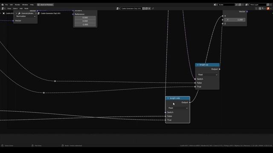273x153 pixels.
Task: Click Output socket of length side node
Action: 190,102
